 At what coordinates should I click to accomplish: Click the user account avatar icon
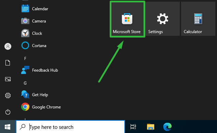point(8,46)
